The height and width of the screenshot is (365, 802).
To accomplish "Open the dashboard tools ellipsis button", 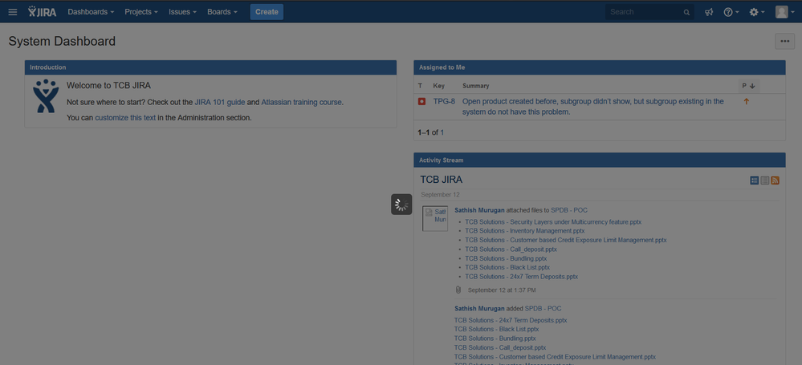I will coord(785,42).
